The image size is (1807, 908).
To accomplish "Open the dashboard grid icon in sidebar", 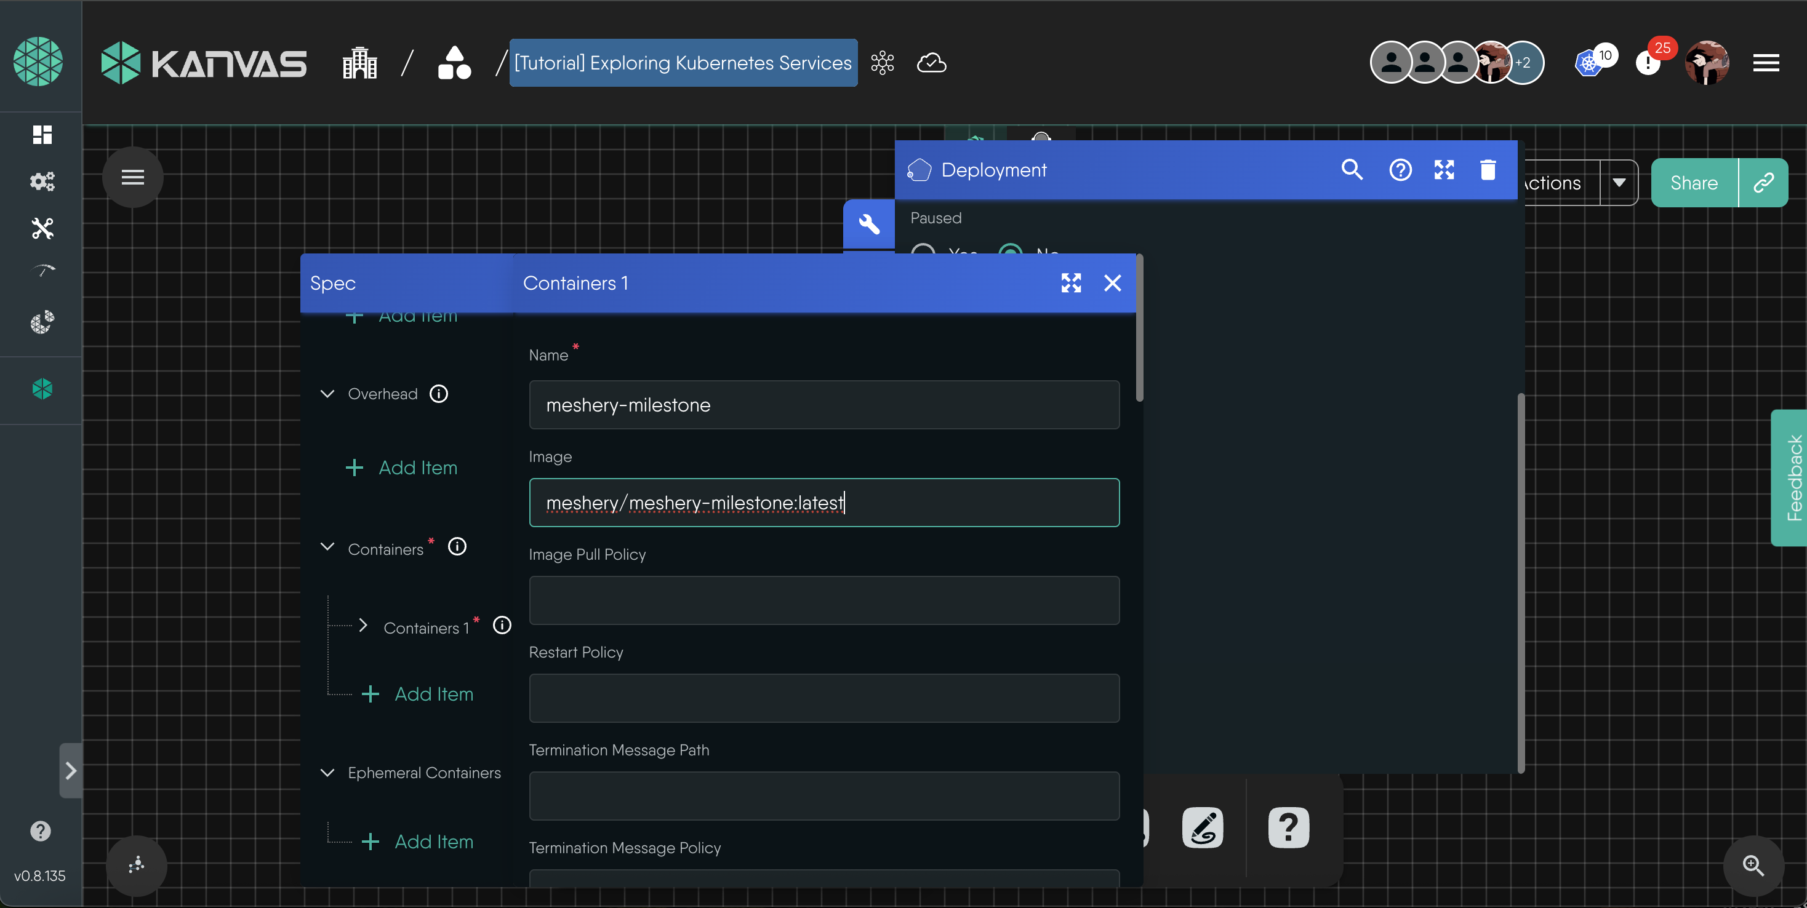I will click(42, 135).
